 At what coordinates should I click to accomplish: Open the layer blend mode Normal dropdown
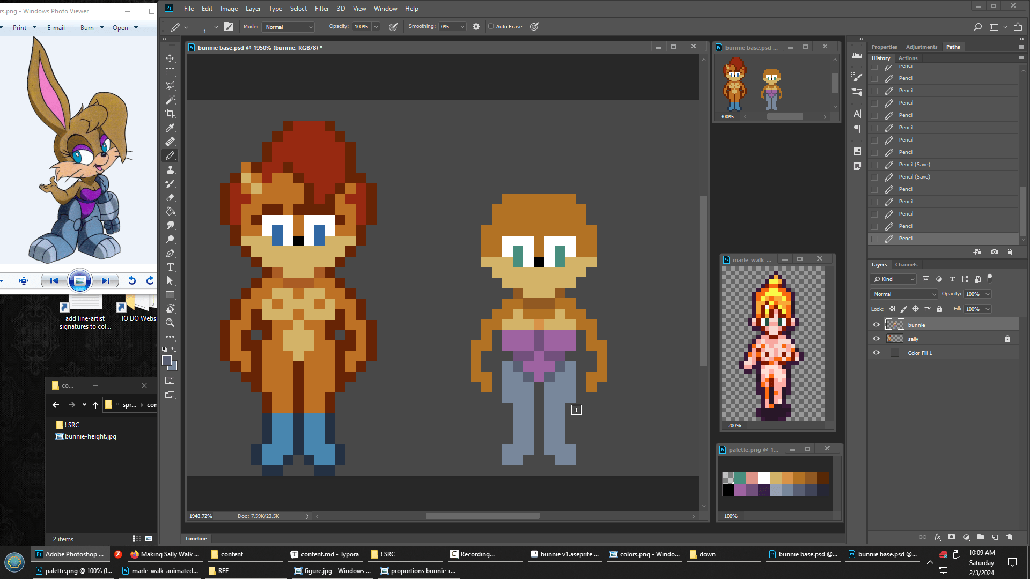tap(904, 294)
